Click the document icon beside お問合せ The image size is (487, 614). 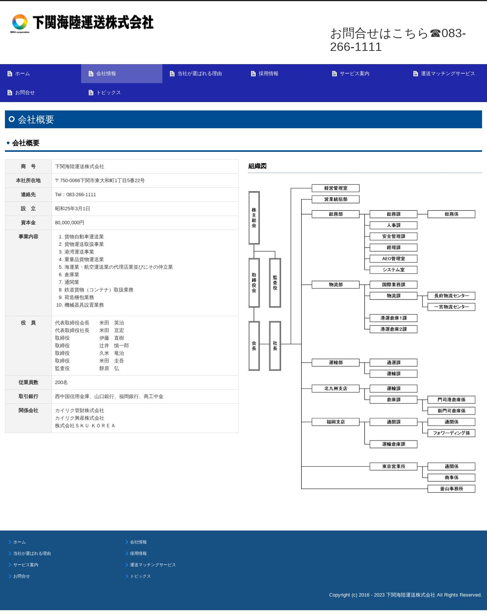point(10,93)
